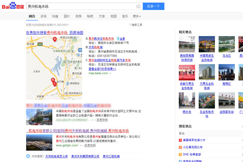The image size is (243, 162).
Task: Click the 百度一下 search button
Action: (x=154, y=6)
